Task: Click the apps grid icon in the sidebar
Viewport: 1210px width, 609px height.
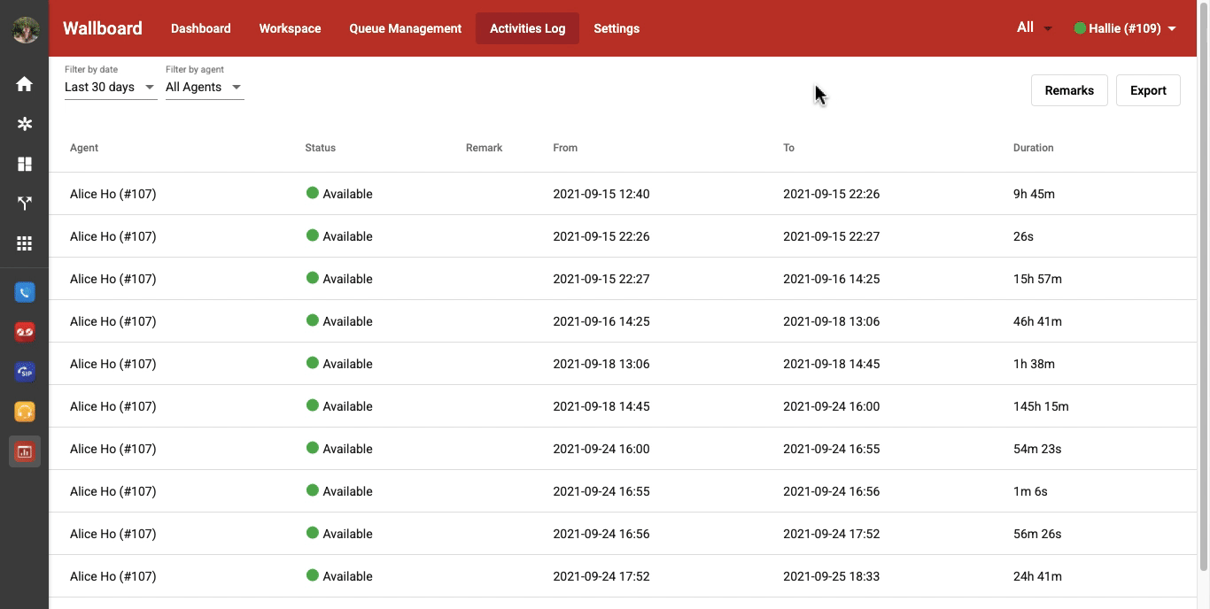Action: coord(24,243)
